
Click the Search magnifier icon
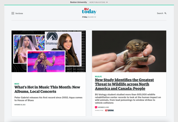165,13
